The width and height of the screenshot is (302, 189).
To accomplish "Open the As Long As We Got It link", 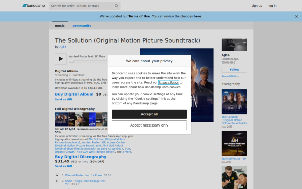I will click(x=110, y=149).
